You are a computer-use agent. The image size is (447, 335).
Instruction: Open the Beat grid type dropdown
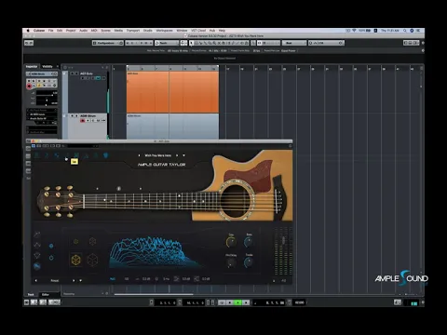[294, 43]
